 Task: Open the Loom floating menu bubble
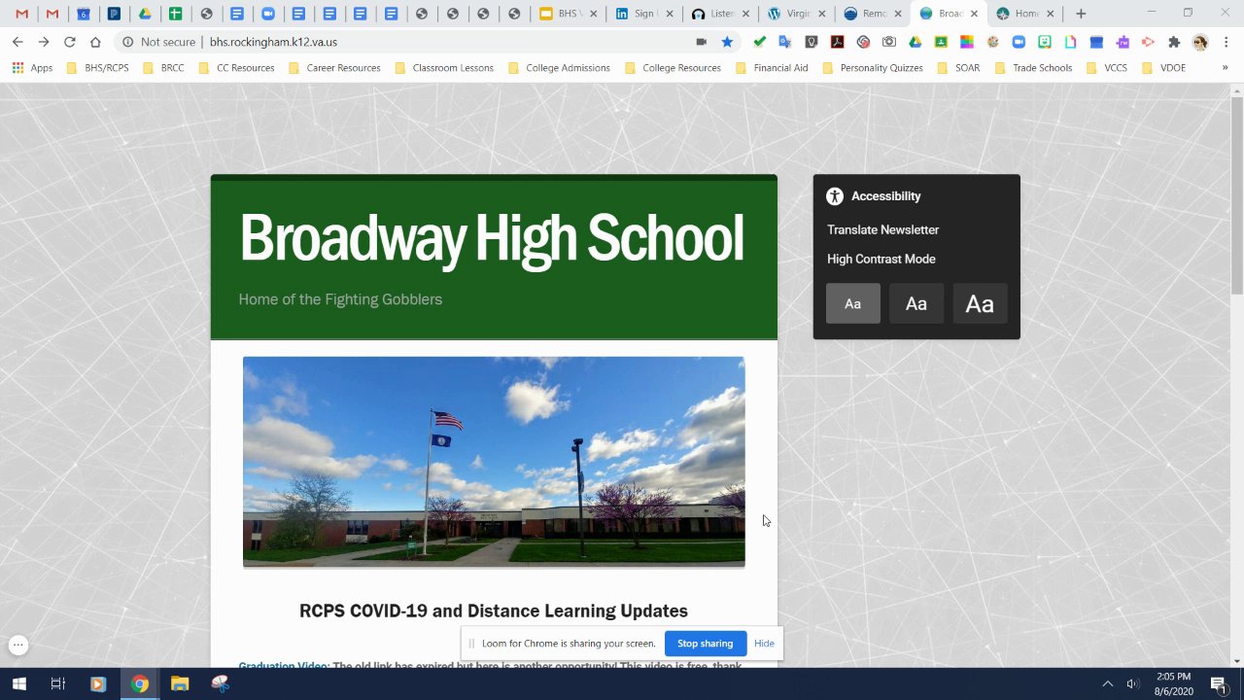coord(17,645)
